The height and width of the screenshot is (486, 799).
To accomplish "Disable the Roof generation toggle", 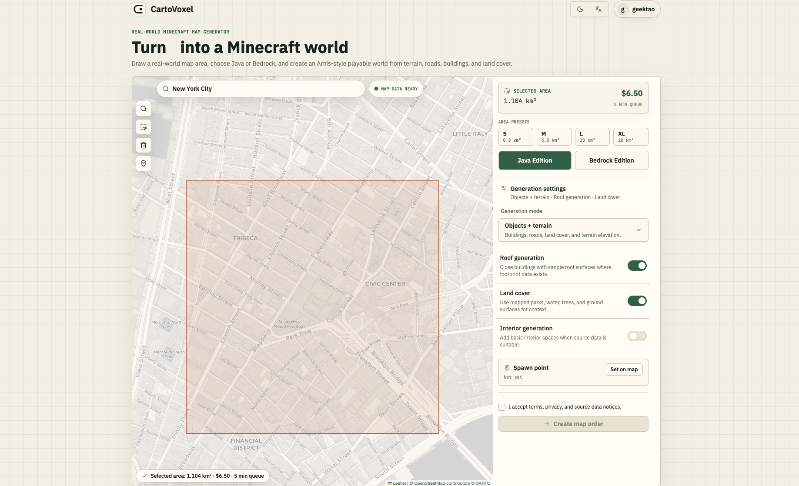I will [637, 266].
